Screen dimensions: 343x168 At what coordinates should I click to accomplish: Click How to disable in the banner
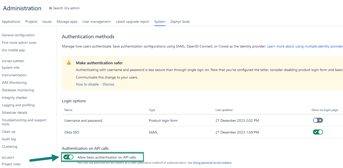point(87,84)
